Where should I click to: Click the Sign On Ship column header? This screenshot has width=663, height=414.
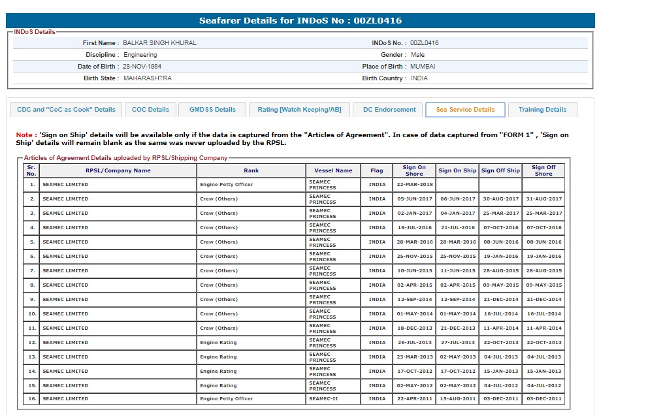457,170
